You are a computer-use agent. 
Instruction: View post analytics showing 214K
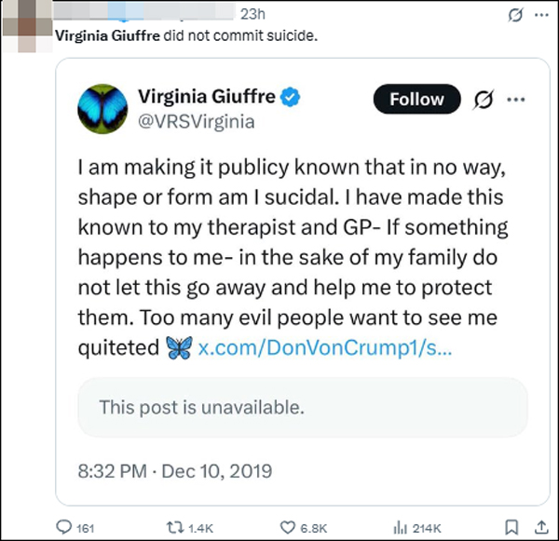pyautogui.click(x=402, y=527)
